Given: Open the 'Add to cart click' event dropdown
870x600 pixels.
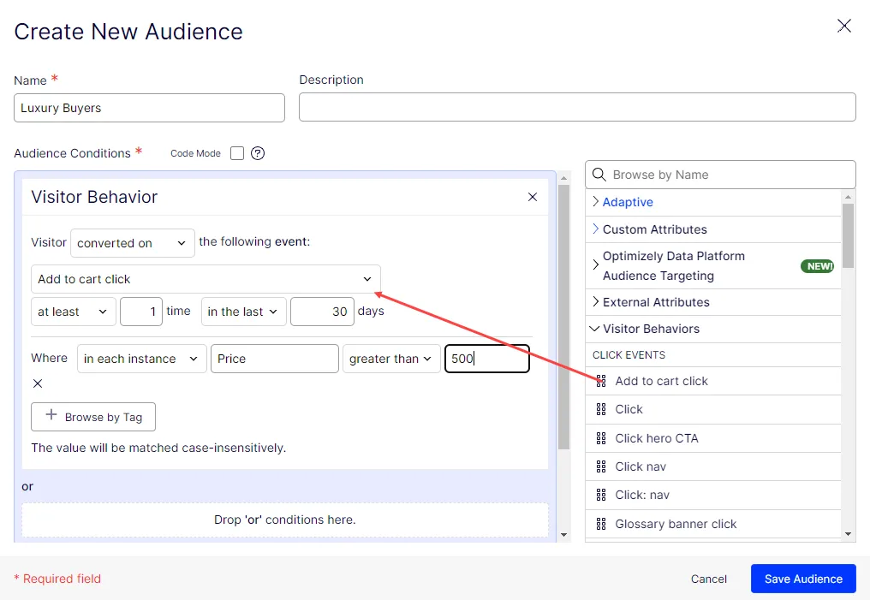Looking at the screenshot, I should pyautogui.click(x=206, y=279).
